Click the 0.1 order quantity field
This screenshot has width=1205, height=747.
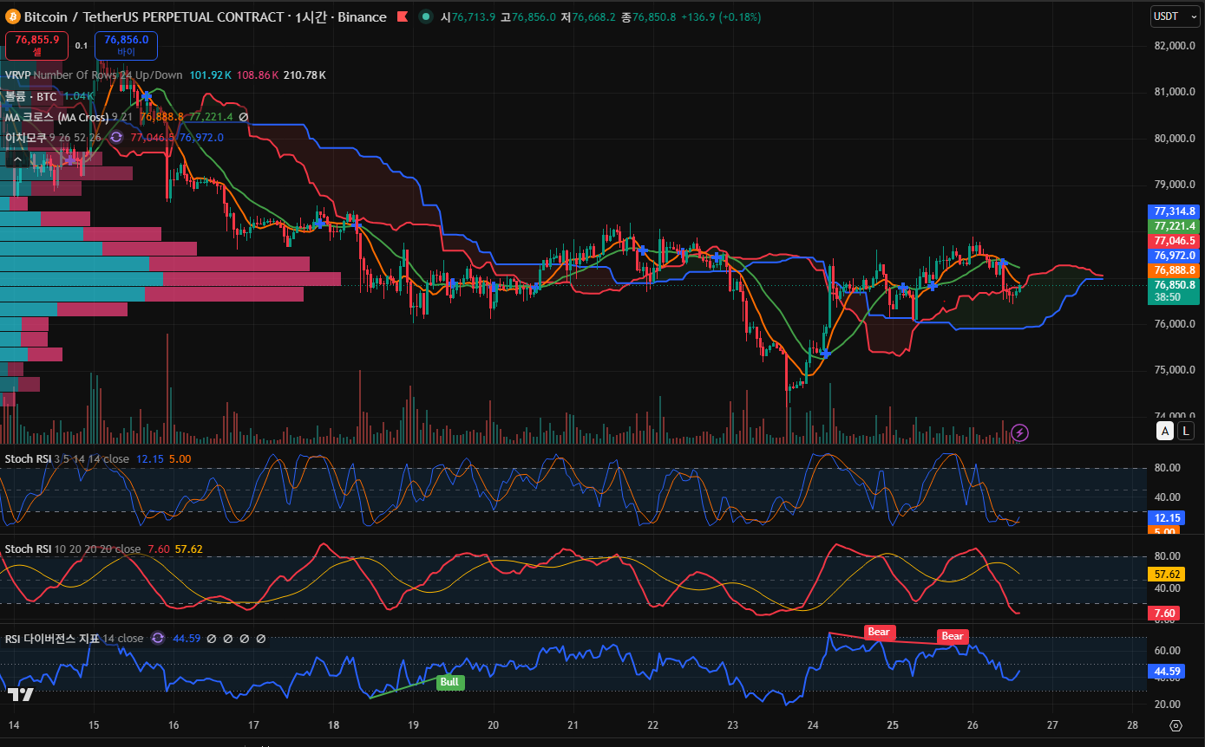(82, 45)
